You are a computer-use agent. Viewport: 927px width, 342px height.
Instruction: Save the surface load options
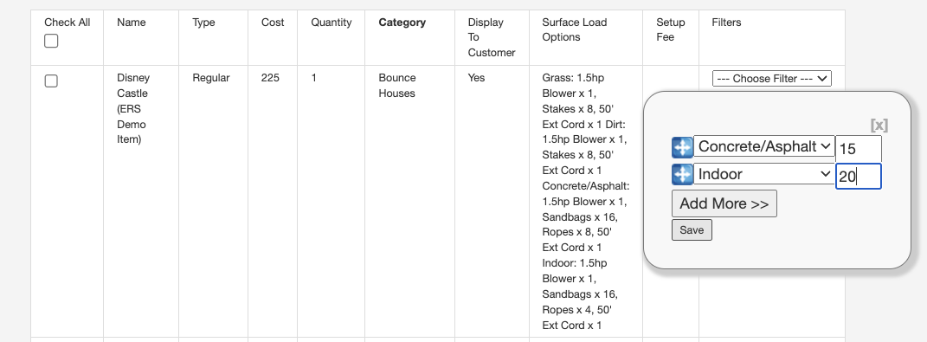(x=692, y=230)
